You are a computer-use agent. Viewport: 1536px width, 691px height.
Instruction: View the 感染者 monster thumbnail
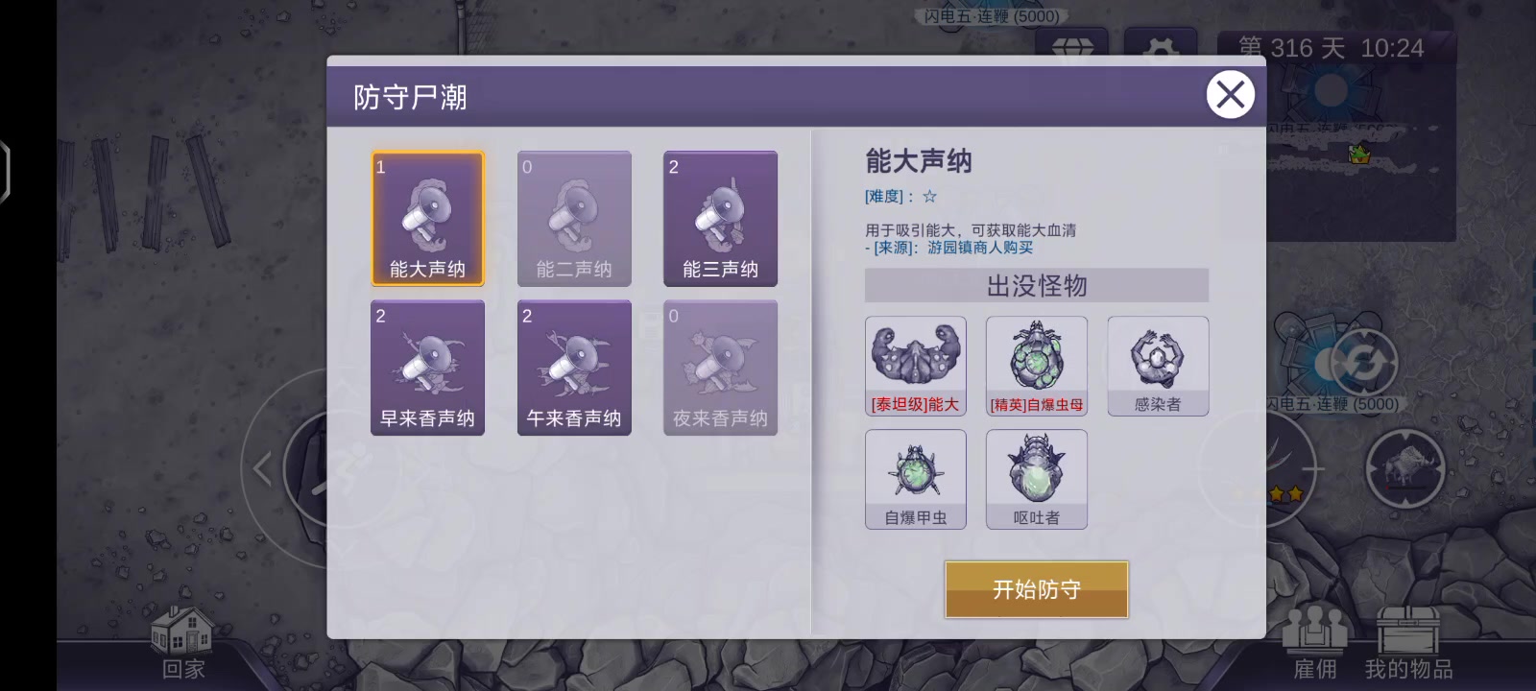point(1158,366)
